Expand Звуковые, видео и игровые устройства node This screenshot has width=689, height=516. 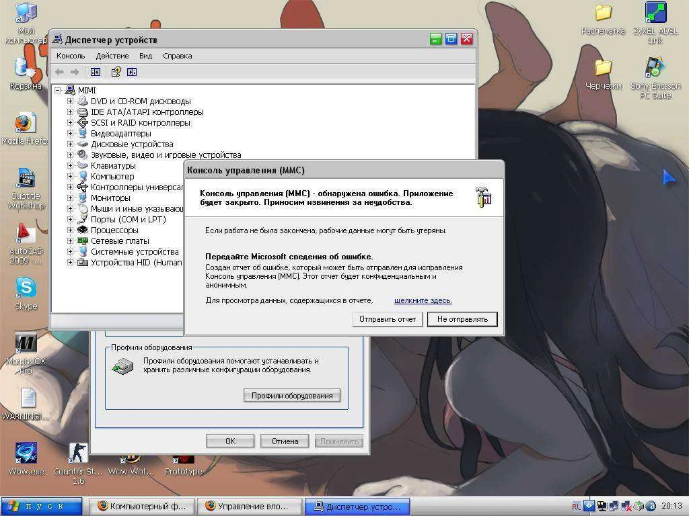pos(70,155)
